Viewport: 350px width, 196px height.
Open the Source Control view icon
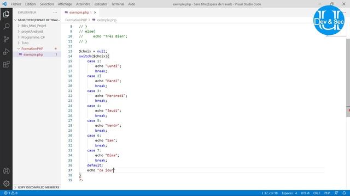click(6, 39)
